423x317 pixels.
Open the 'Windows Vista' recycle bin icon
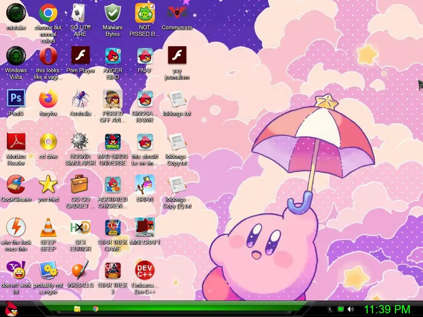[16, 56]
